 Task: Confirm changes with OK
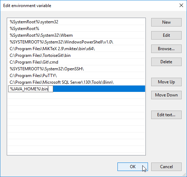click(x=133, y=167)
